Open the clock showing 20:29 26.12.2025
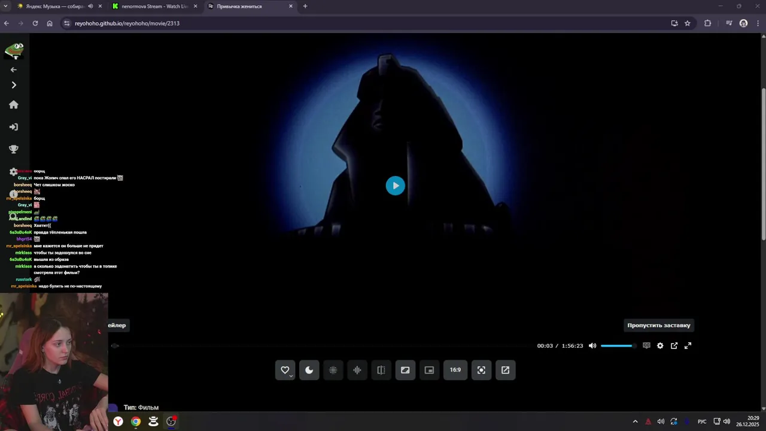This screenshot has width=766, height=431. [x=748, y=421]
